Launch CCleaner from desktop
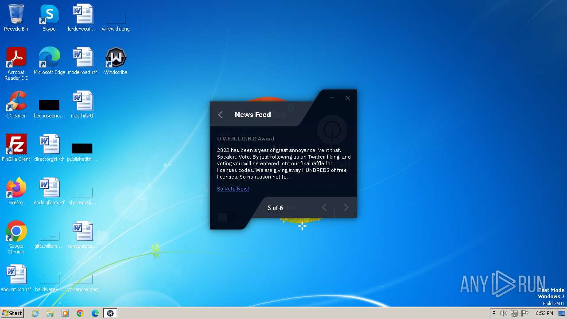567x319 pixels. click(16, 105)
